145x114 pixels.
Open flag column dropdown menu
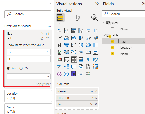point(92,104)
